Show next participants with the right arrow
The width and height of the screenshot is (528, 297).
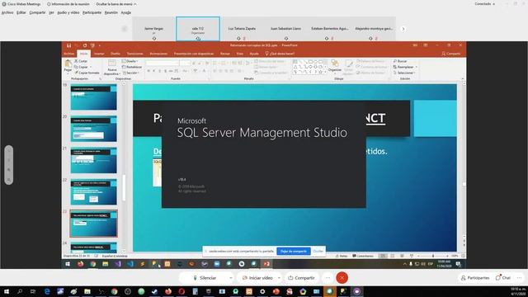403,29
